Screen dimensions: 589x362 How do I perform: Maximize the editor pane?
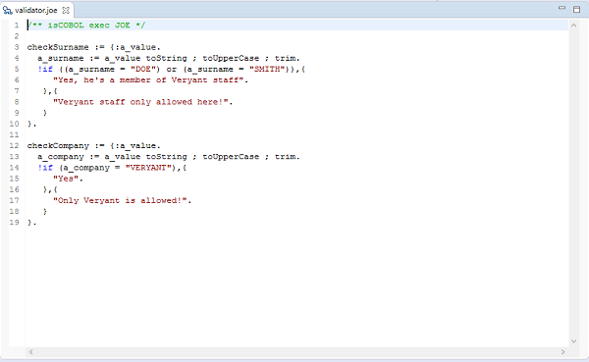(x=576, y=9)
